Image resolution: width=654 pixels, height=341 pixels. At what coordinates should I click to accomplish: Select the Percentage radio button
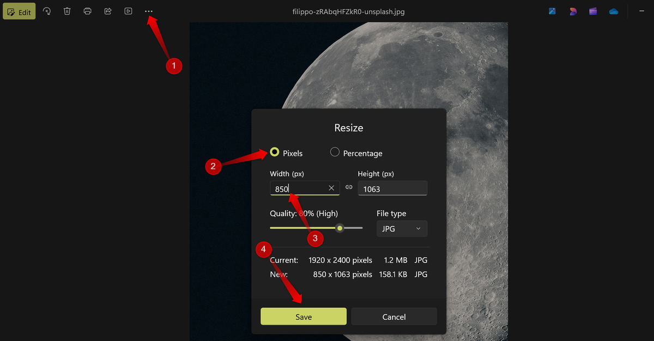click(335, 153)
